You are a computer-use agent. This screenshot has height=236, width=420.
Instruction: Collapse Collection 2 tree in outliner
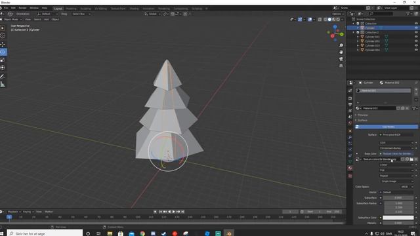354,32
